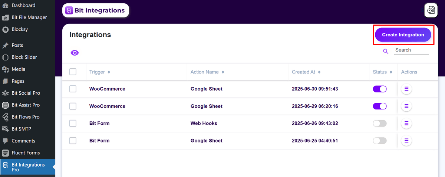The width and height of the screenshot is (445, 177).
Task: Sort by the Status column
Action: tap(383, 72)
